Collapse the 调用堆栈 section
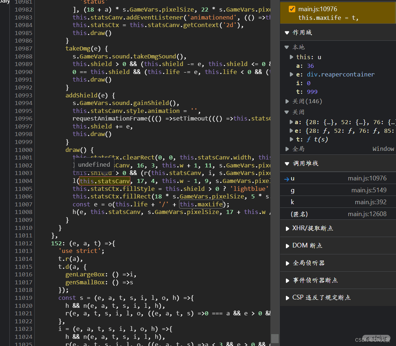 (287, 164)
